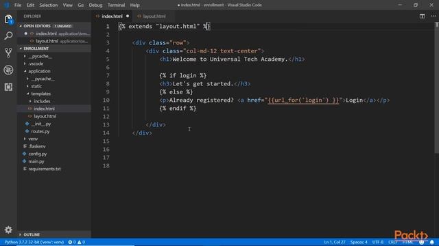439x246 pixels.
Task: Open layout.html in the templates tree
Action: tap(45, 116)
